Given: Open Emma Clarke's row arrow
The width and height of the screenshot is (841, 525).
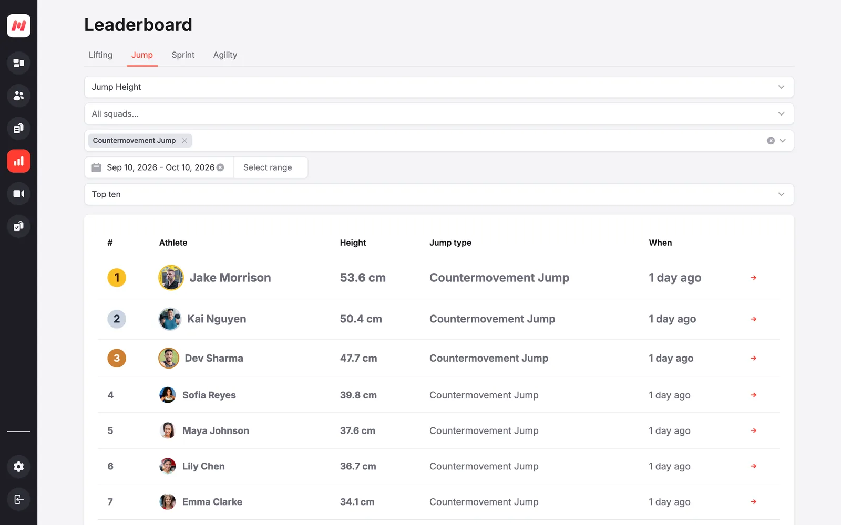Looking at the screenshot, I should click(753, 502).
